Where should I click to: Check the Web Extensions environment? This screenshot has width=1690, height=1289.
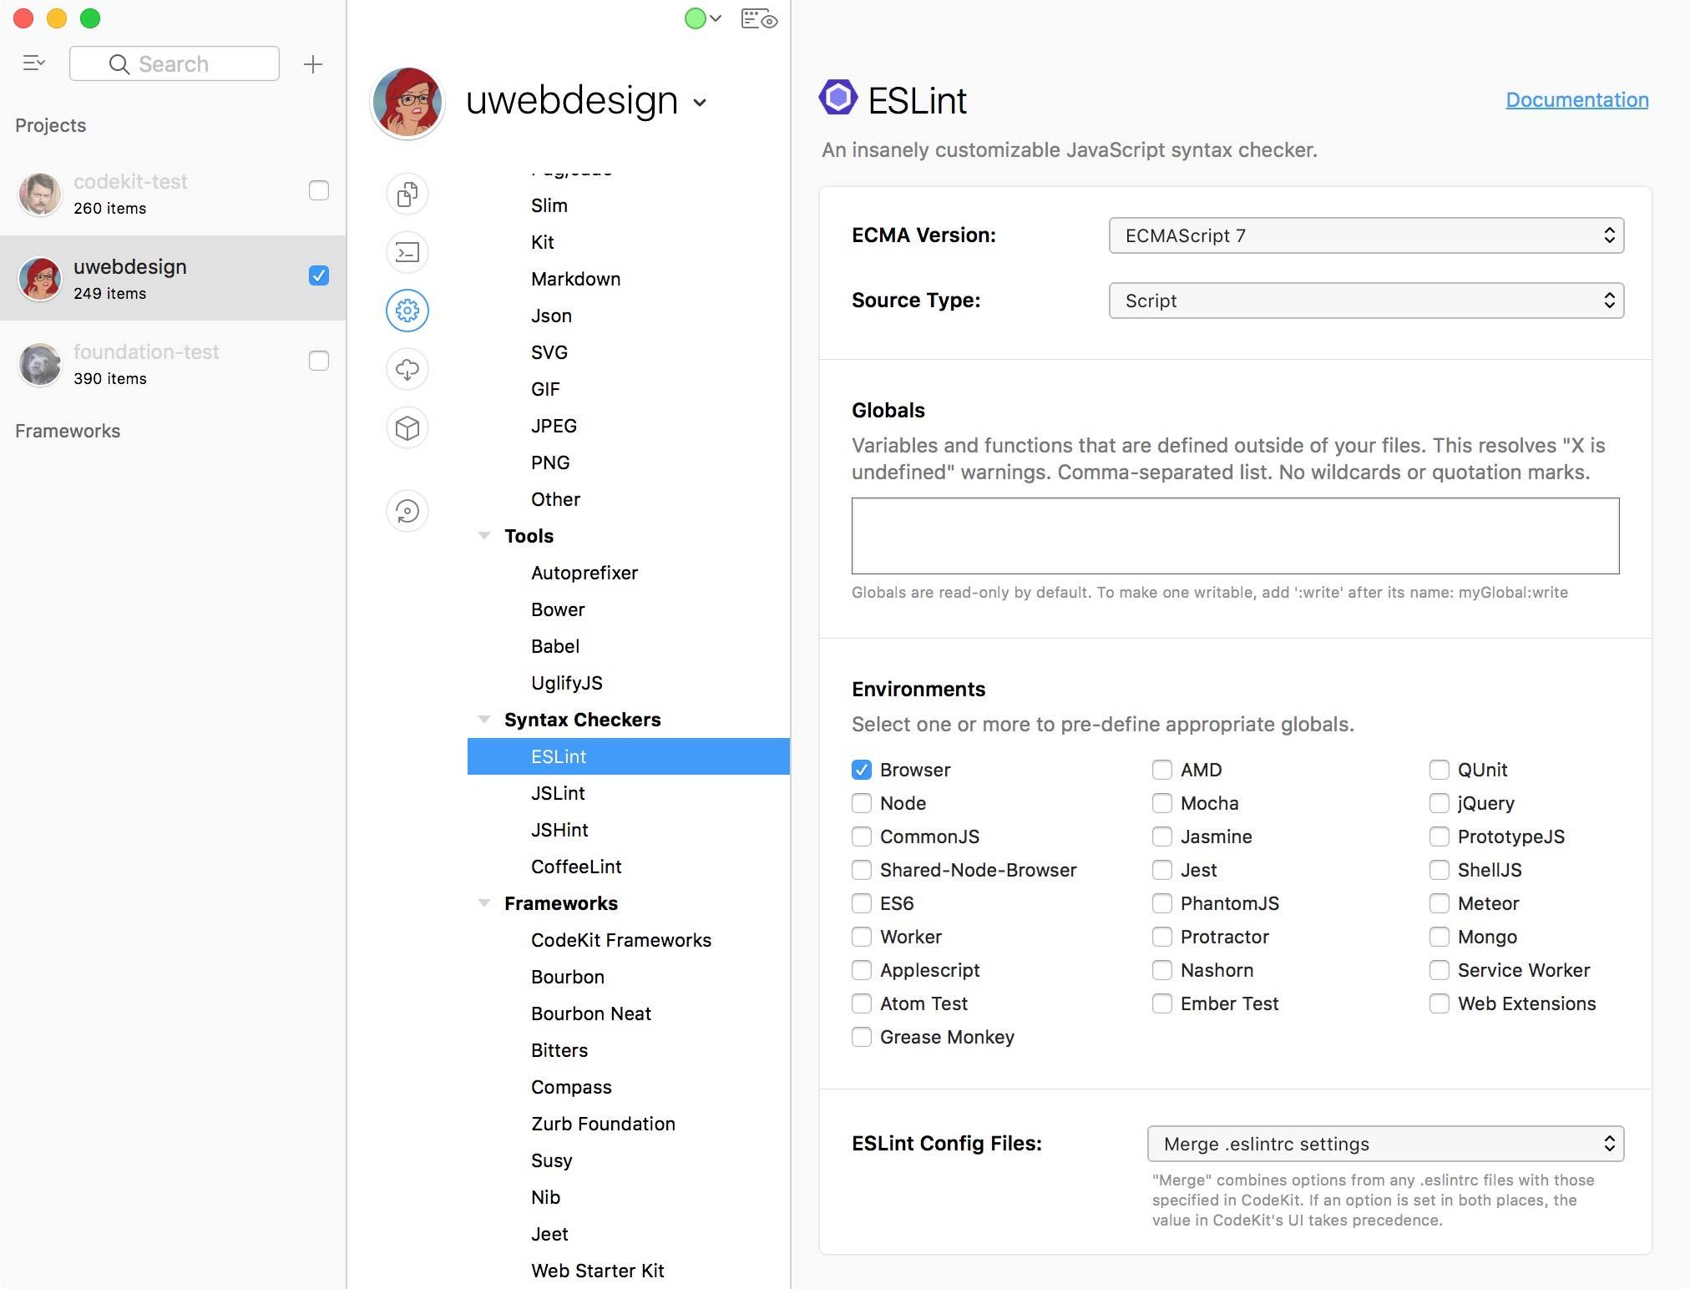coord(1440,1003)
